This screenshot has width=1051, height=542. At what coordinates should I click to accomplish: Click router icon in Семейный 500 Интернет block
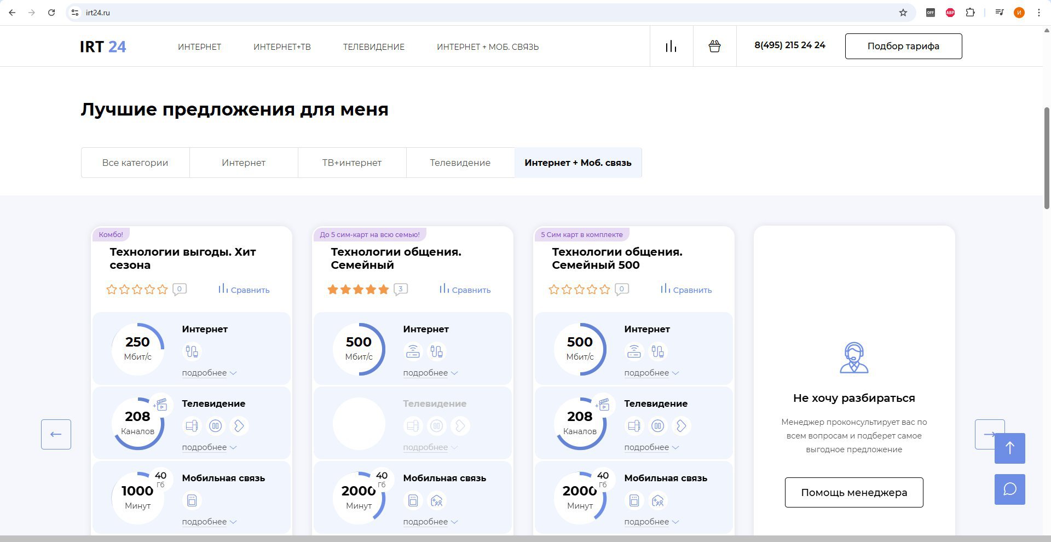pos(634,351)
